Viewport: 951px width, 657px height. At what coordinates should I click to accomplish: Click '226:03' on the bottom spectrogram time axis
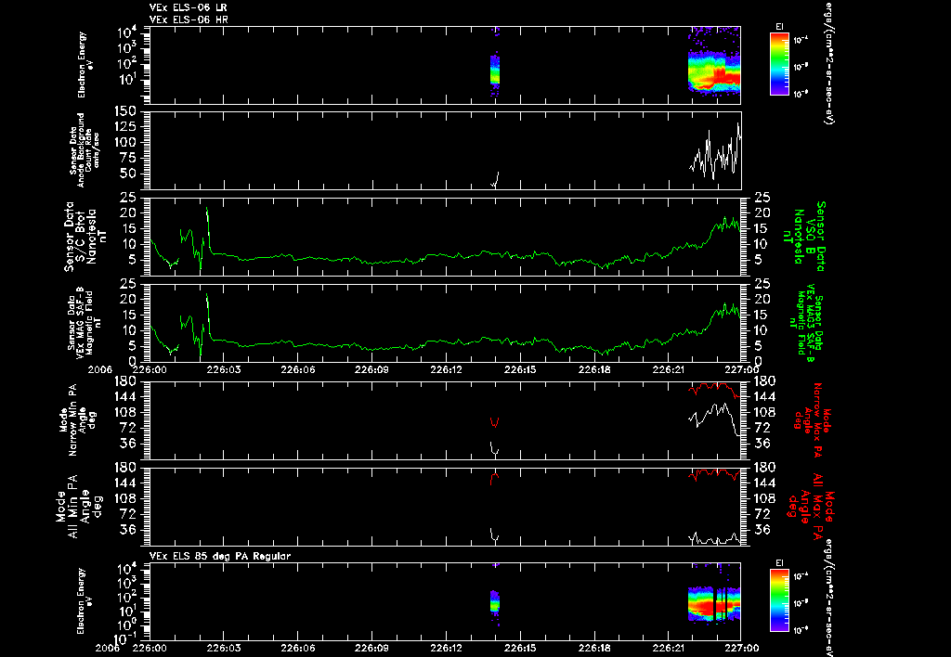[223, 648]
